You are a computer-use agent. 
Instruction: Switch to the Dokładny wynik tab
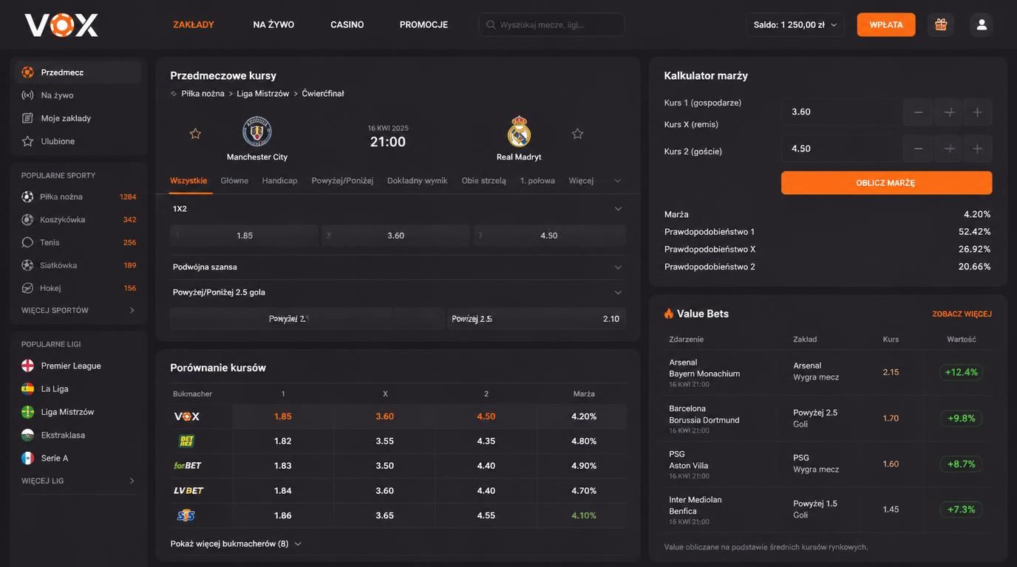coord(417,181)
